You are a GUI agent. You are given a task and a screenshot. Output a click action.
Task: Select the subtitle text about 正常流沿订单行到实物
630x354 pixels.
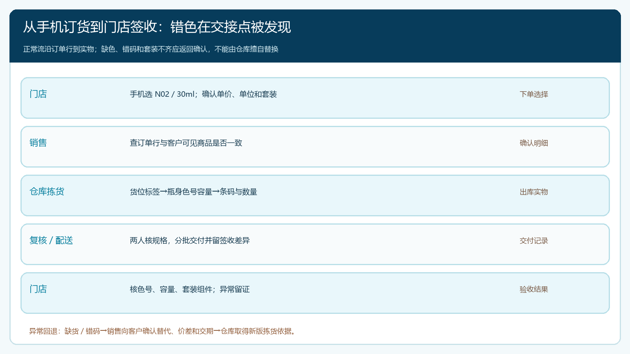[x=151, y=49]
